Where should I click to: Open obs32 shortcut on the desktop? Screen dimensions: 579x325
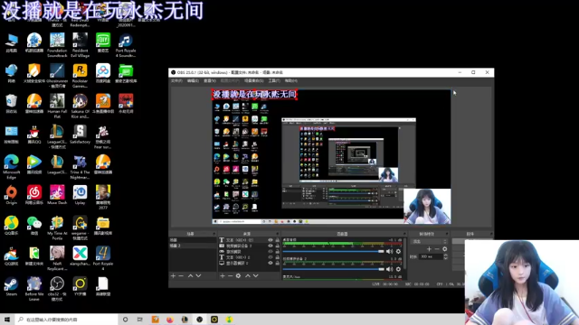[57, 289]
